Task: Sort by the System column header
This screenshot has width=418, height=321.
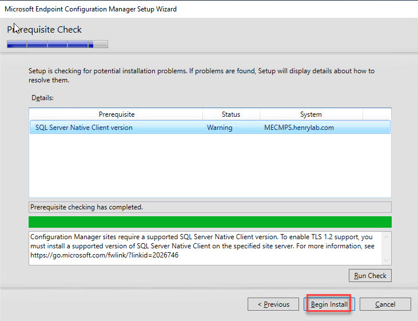Action: (x=310, y=114)
